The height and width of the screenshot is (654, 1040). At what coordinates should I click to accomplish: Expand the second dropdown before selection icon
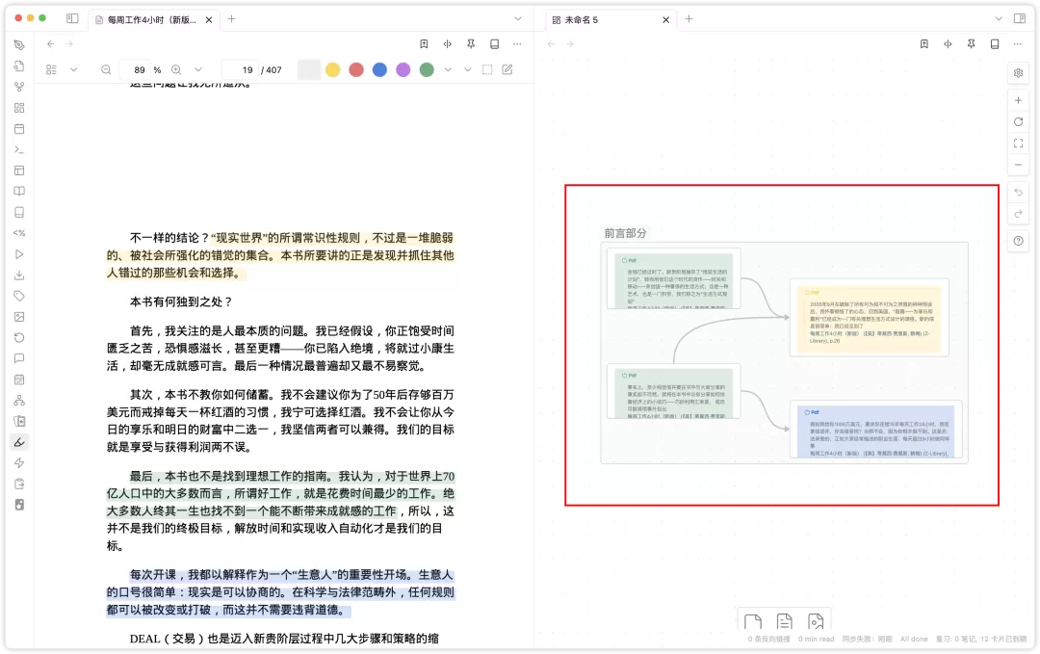tap(468, 69)
